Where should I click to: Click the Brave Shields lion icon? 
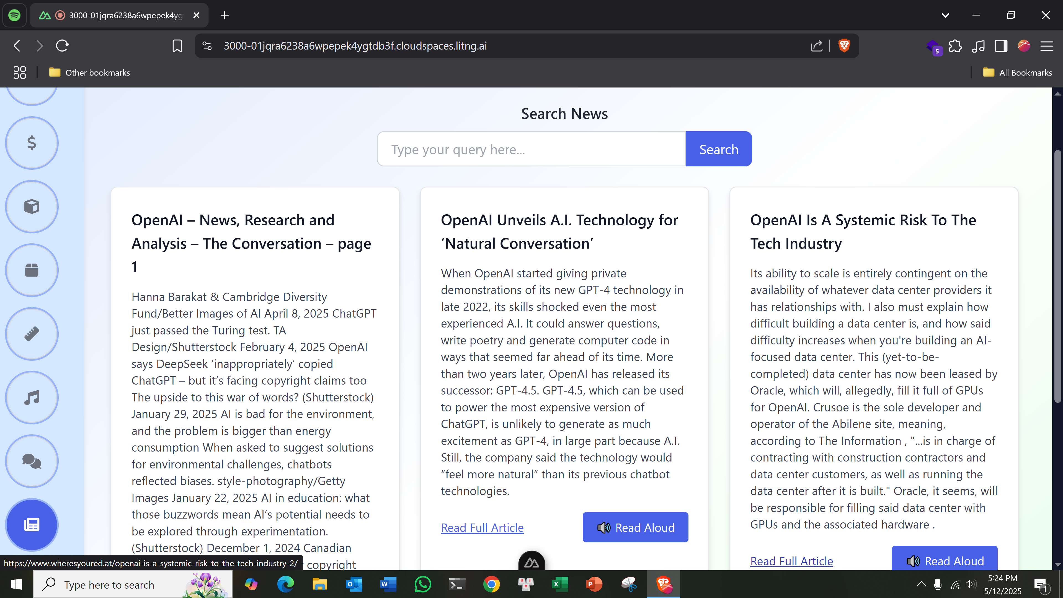point(844,46)
